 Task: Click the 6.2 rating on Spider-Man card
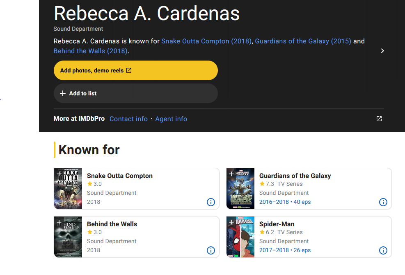(267, 232)
